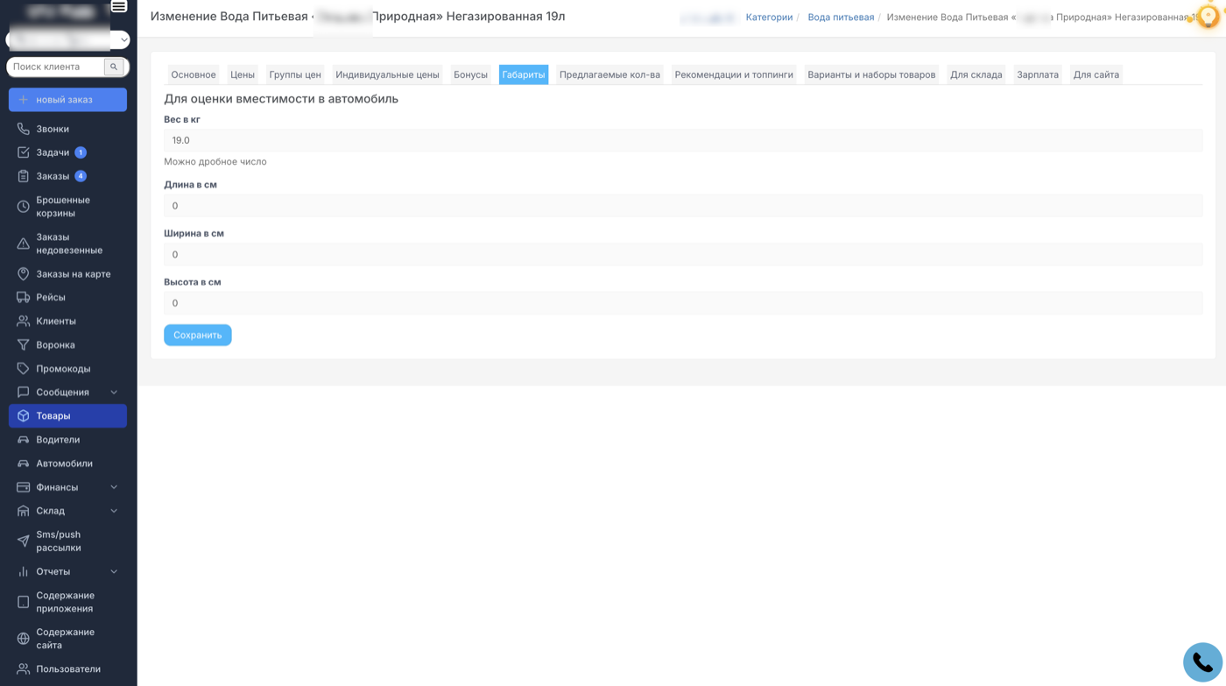
Task: Expand the Склад submenu
Action: coord(114,511)
